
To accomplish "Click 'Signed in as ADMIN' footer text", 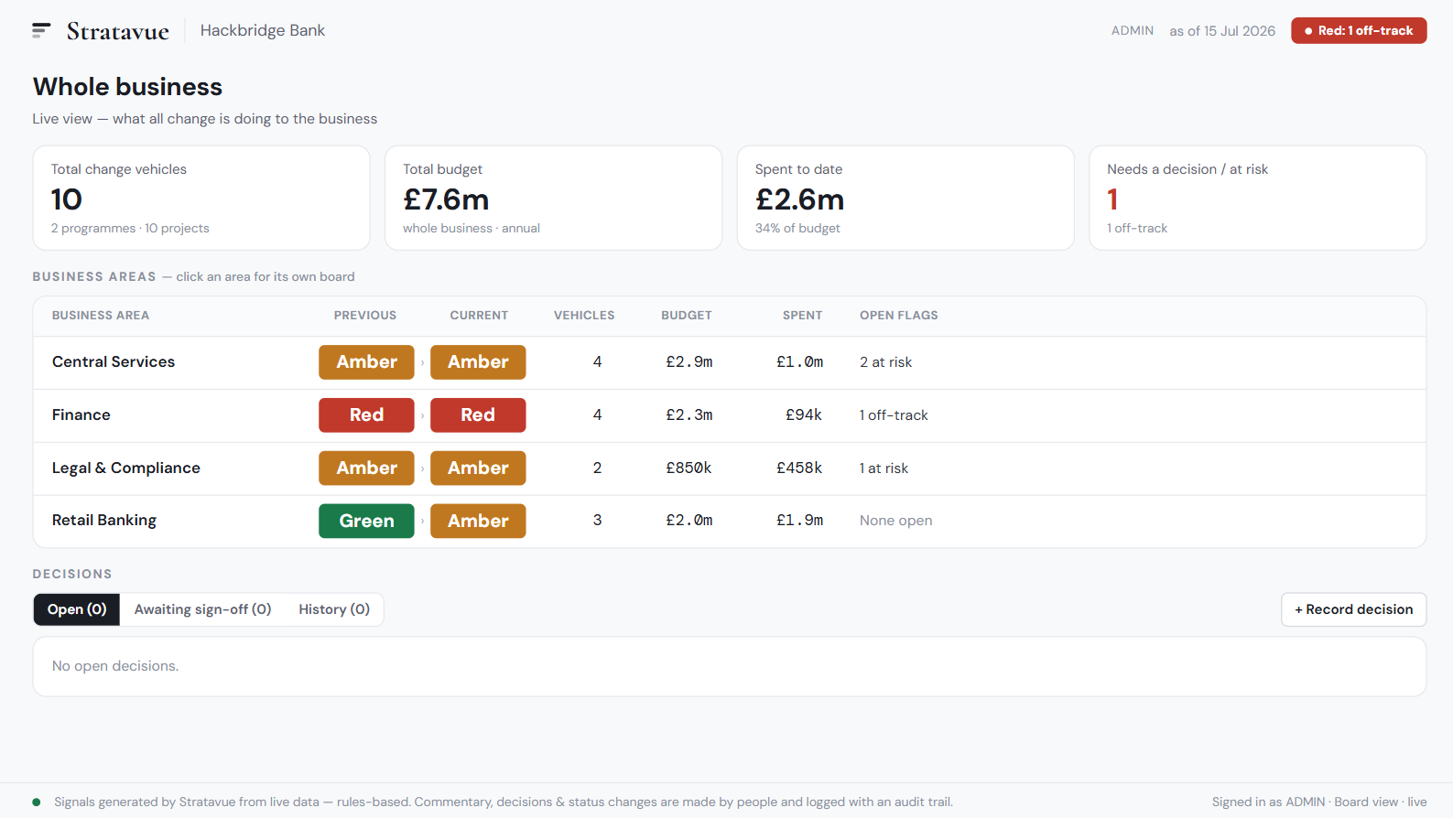I will [1268, 802].
